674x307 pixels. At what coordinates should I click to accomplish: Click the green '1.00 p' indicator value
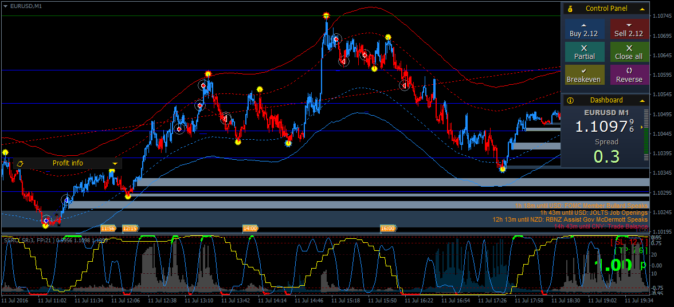point(620,265)
